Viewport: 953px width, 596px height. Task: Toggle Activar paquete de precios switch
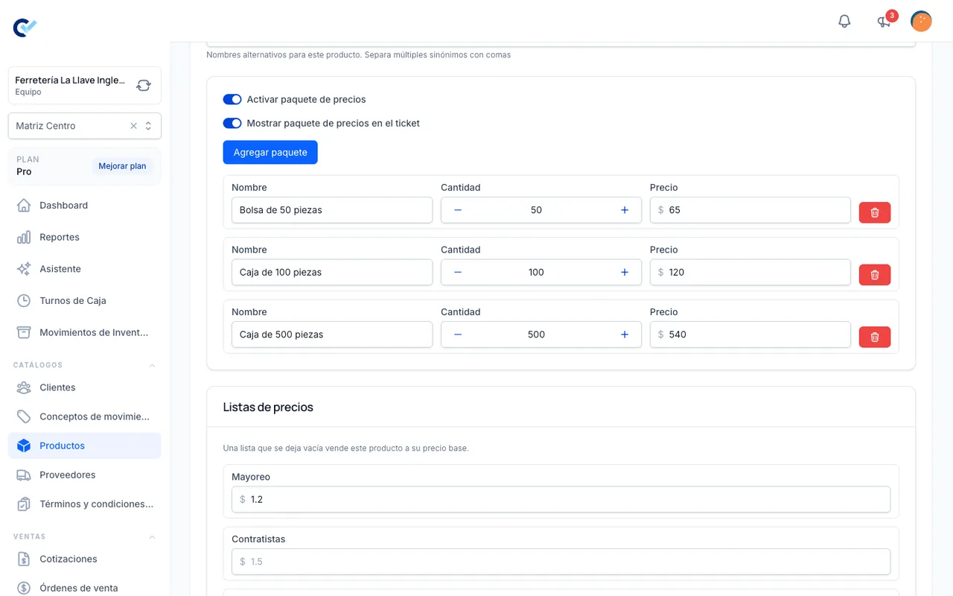tap(232, 99)
